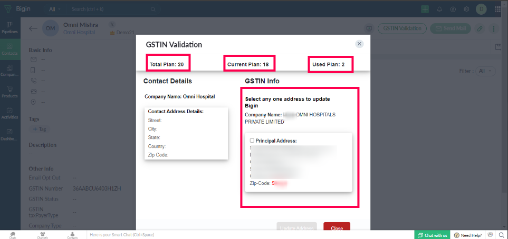Click the Total Plan: 20 text

pos(167,64)
